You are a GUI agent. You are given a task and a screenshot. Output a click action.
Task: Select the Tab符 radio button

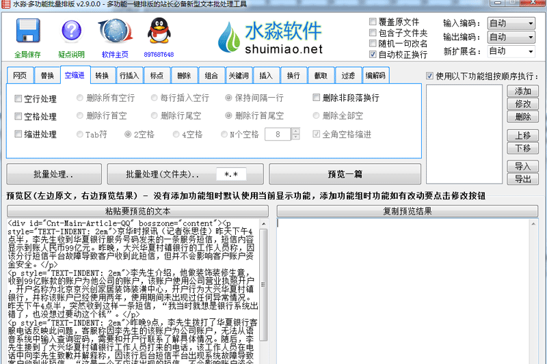pyautogui.click(x=80, y=134)
